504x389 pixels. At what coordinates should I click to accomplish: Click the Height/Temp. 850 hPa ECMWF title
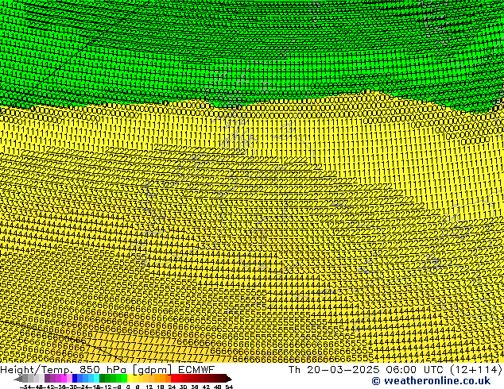tap(107, 369)
